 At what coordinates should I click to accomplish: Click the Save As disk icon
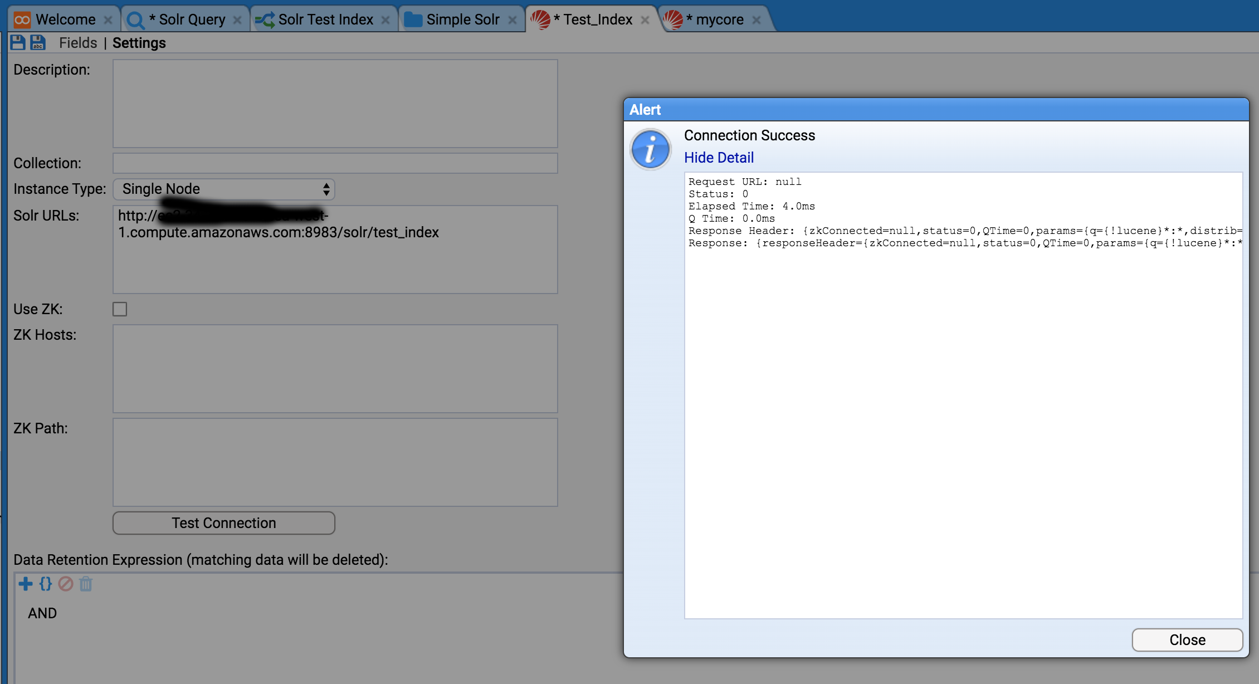tap(38, 43)
